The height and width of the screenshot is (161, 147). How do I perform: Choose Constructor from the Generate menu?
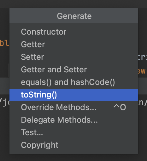click(x=74, y=32)
